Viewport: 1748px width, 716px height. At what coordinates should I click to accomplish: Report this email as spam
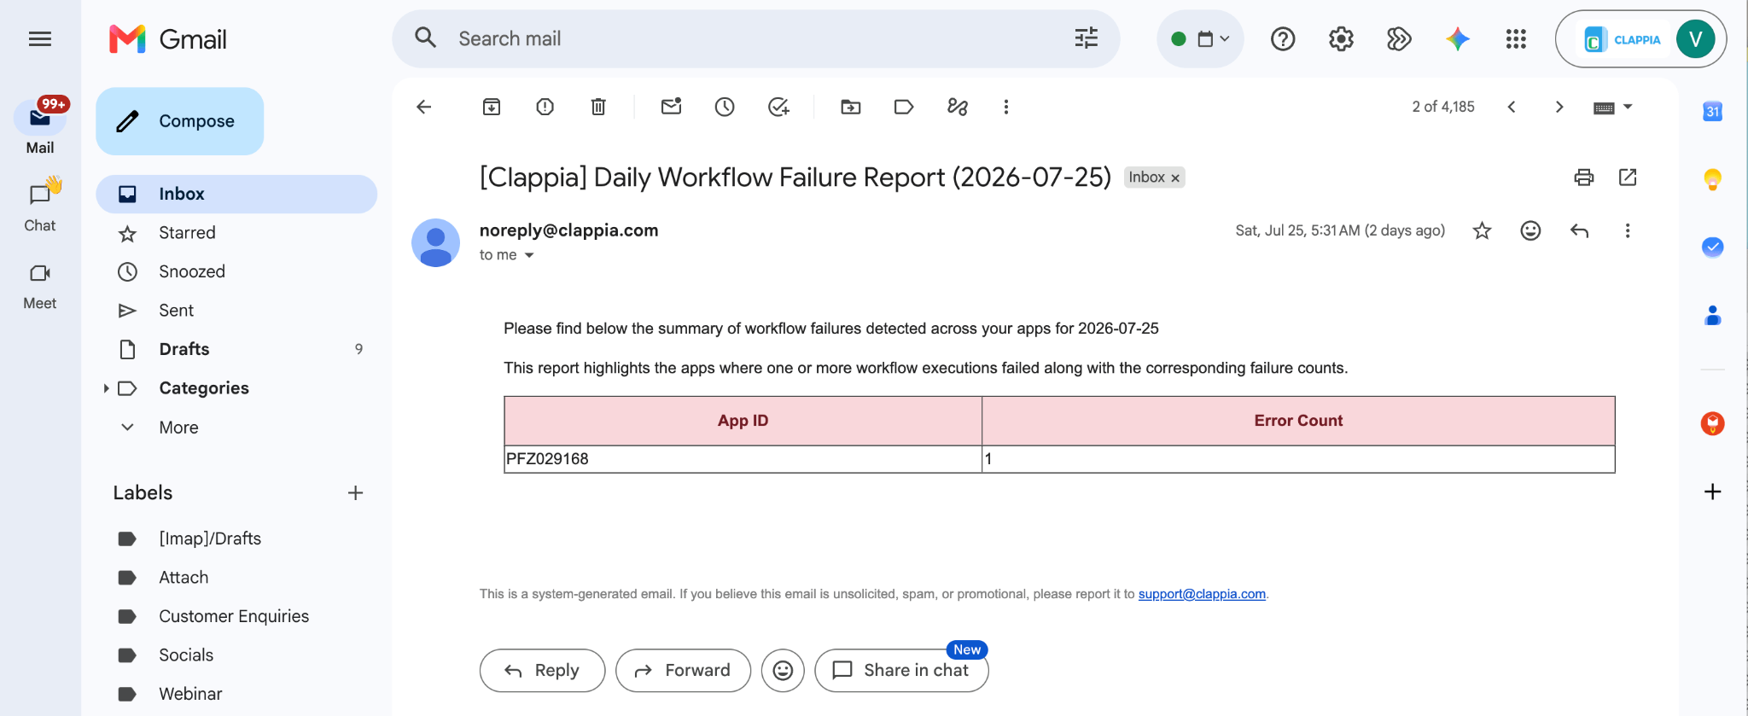[x=545, y=107]
